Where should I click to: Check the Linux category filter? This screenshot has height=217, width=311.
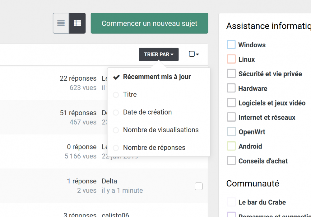[x=231, y=59]
